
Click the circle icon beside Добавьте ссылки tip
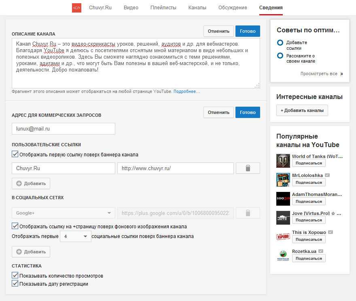pos(280,42)
